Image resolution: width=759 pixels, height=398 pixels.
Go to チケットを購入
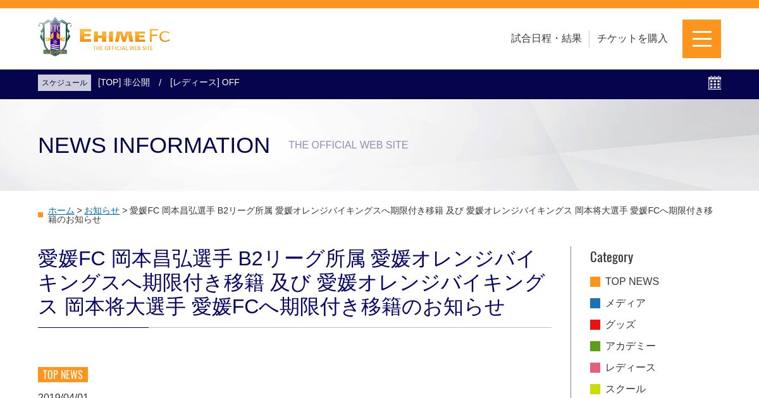click(632, 39)
